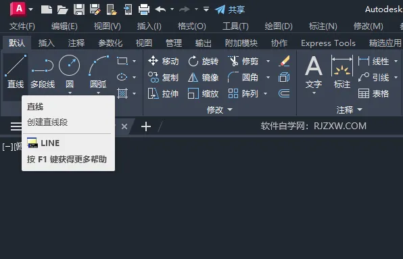Switch to the Express Tools tab
Viewport: 403px width, 259px height.
[328, 43]
